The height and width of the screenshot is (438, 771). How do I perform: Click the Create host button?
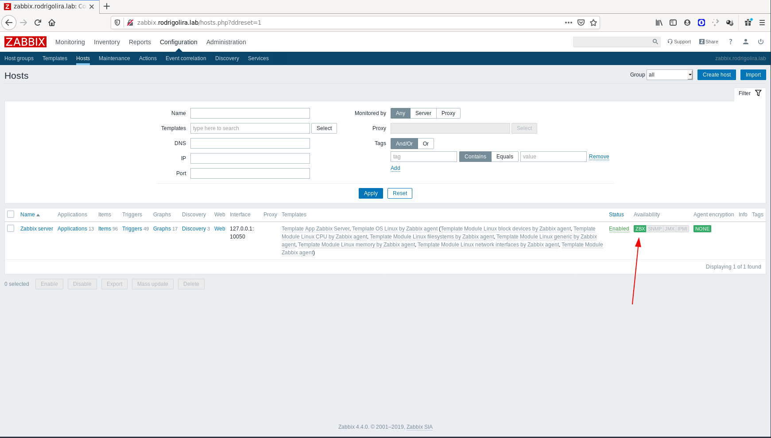pos(716,75)
